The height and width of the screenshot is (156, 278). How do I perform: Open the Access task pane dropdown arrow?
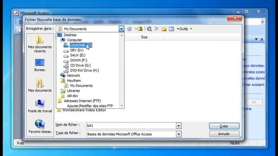pyautogui.click(x=256, y=39)
